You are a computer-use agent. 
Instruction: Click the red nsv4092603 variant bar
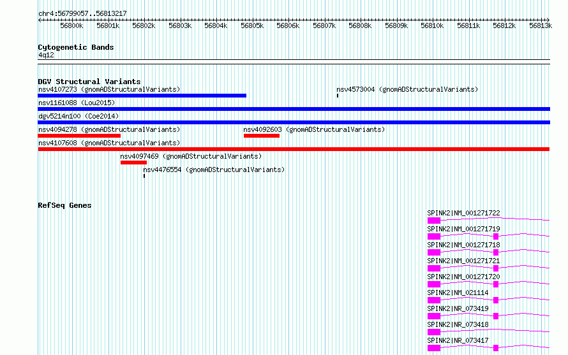coord(262,136)
